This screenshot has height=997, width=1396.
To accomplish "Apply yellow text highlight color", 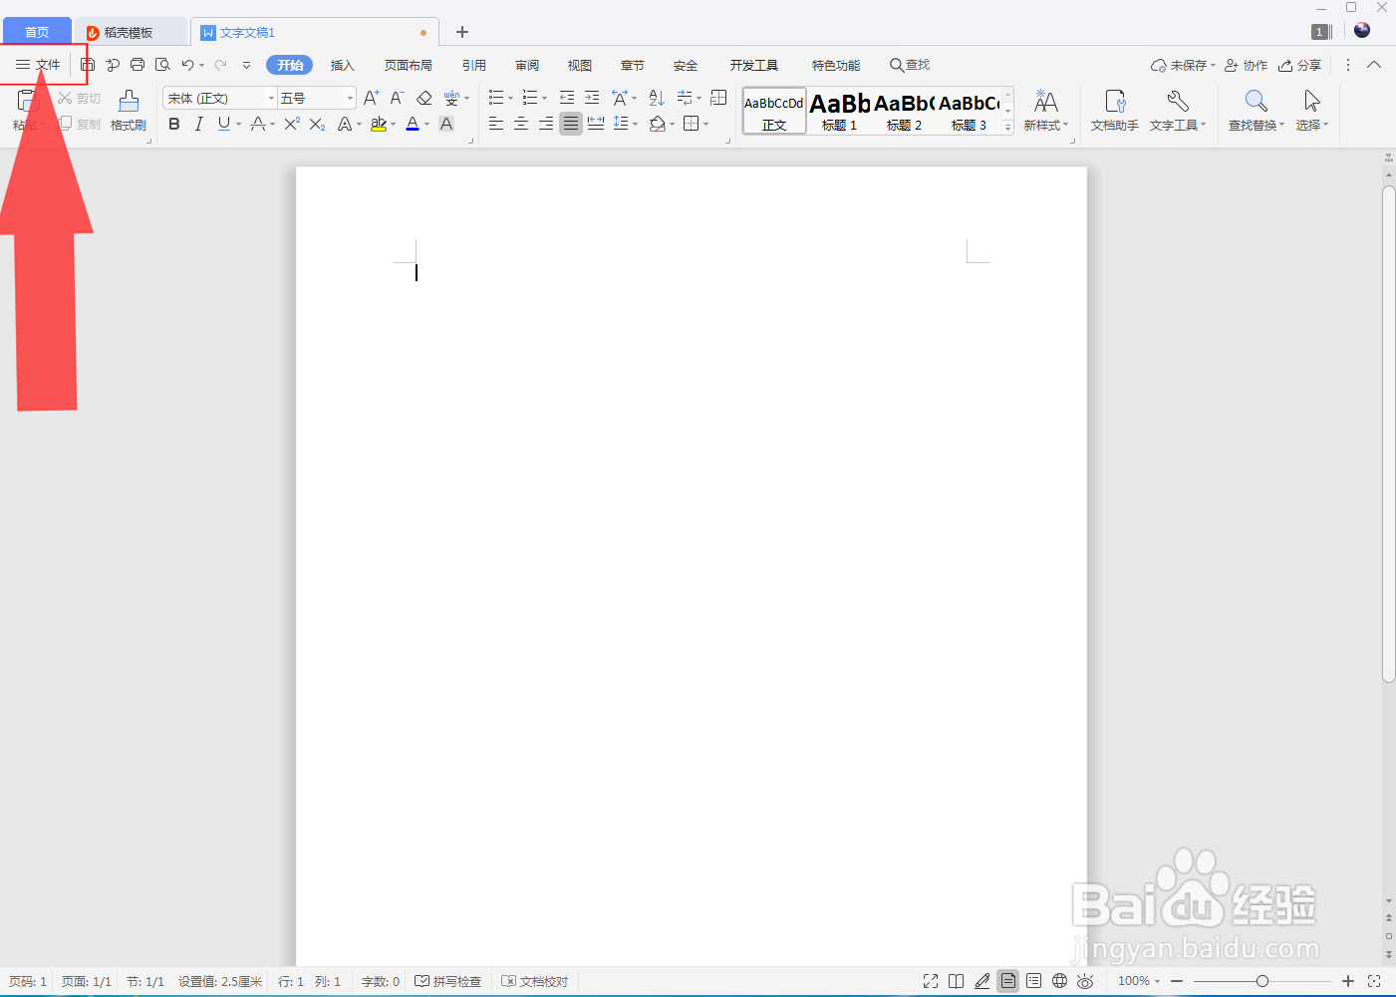I will coord(379,124).
